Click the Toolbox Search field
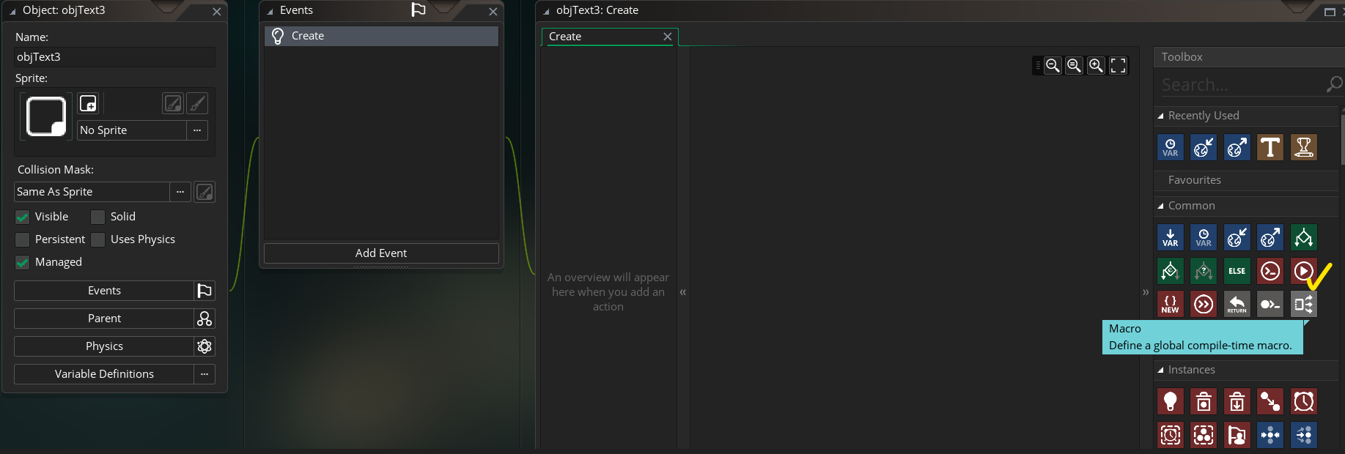This screenshot has width=1345, height=454. (x=1242, y=85)
